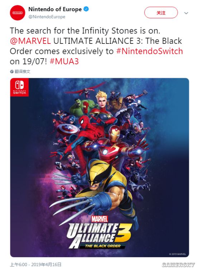Open the @MARVEL mention link
197x269 pixels.
click(30, 41)
